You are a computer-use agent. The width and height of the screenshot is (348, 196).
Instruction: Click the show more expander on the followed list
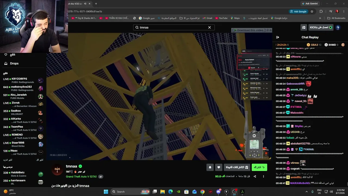pos(8,160)
